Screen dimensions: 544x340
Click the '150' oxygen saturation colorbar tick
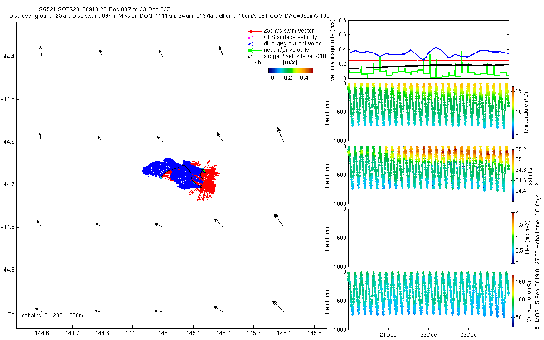[x=521, y=282]
